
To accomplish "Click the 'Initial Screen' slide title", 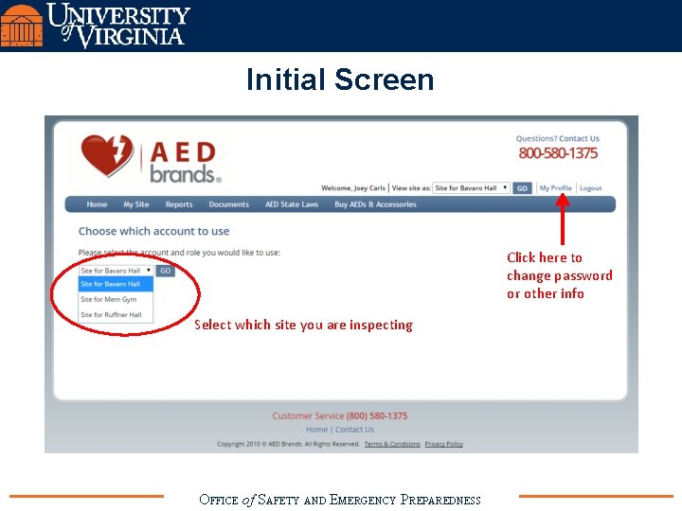I will tap(340, 79).
